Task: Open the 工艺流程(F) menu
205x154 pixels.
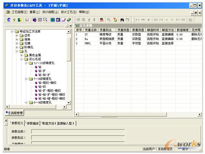Action: (19, 12)
